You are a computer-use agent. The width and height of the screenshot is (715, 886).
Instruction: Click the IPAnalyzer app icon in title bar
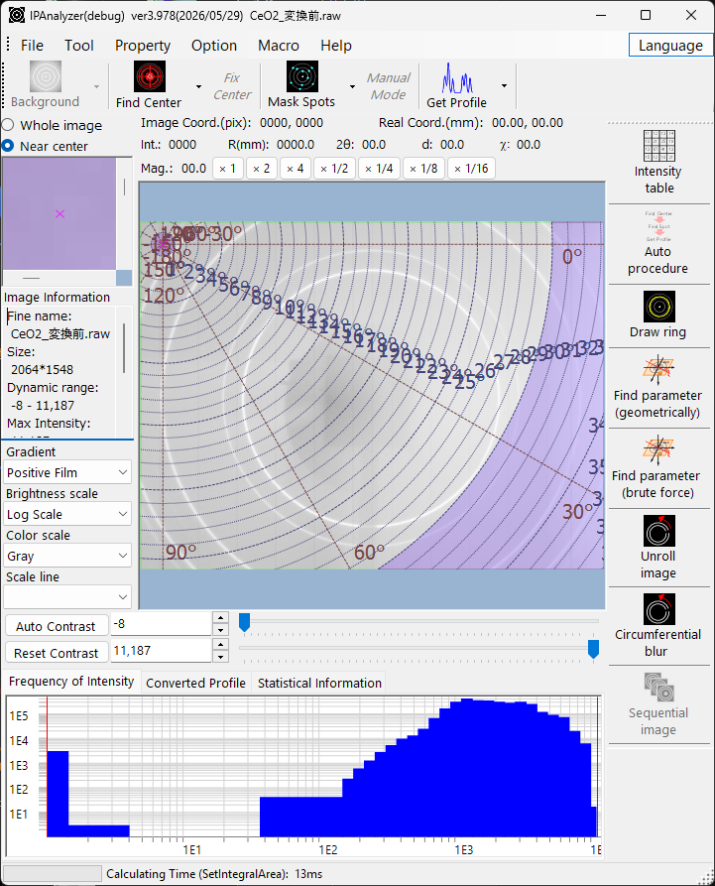(17, 15)
